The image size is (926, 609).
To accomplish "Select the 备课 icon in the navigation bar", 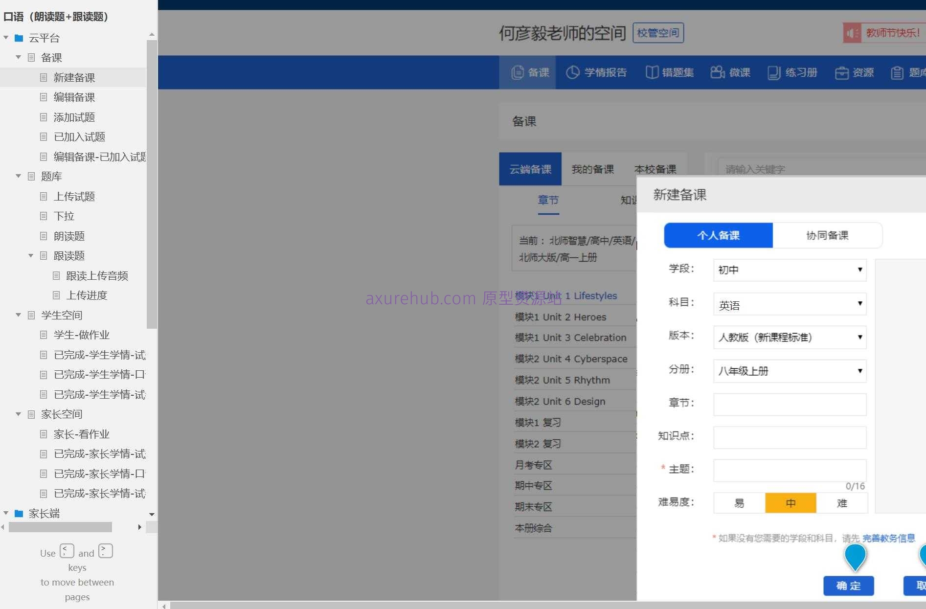I will (517, 72).
